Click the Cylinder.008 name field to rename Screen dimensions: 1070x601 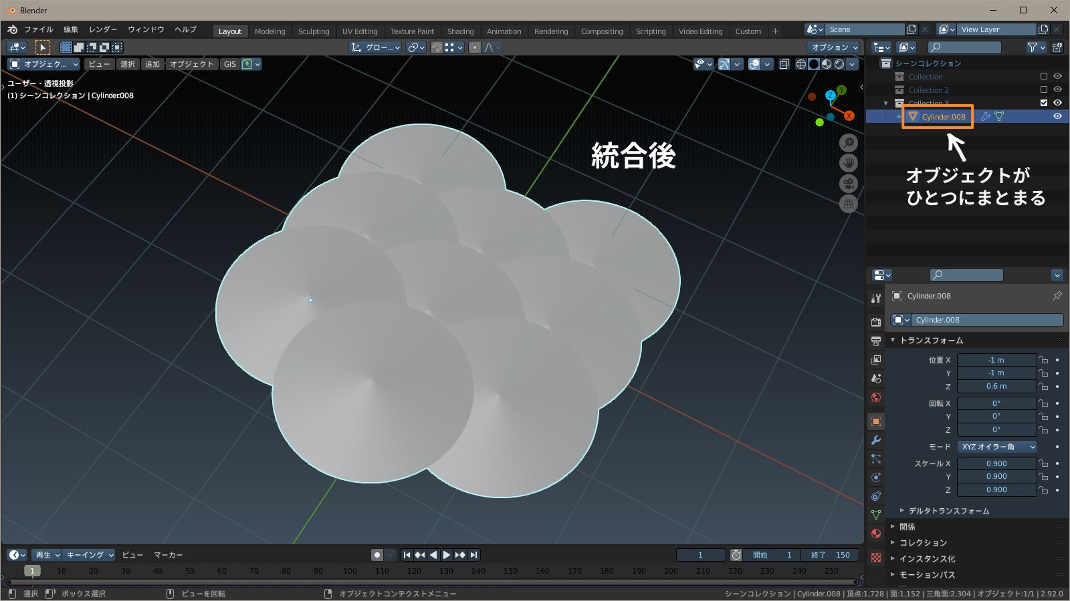pyautogui.click(x=988, y=320)
